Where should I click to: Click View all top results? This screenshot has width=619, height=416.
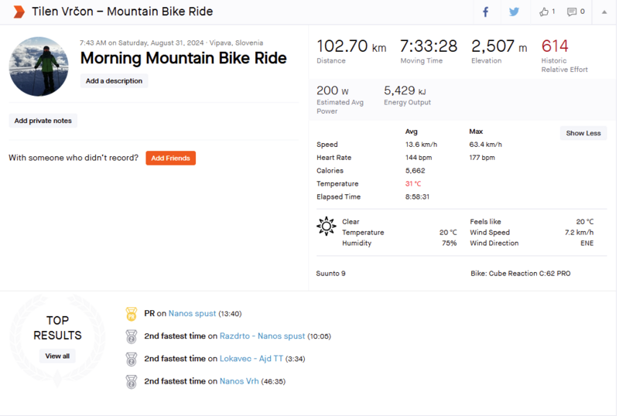(x=57, y=356)
